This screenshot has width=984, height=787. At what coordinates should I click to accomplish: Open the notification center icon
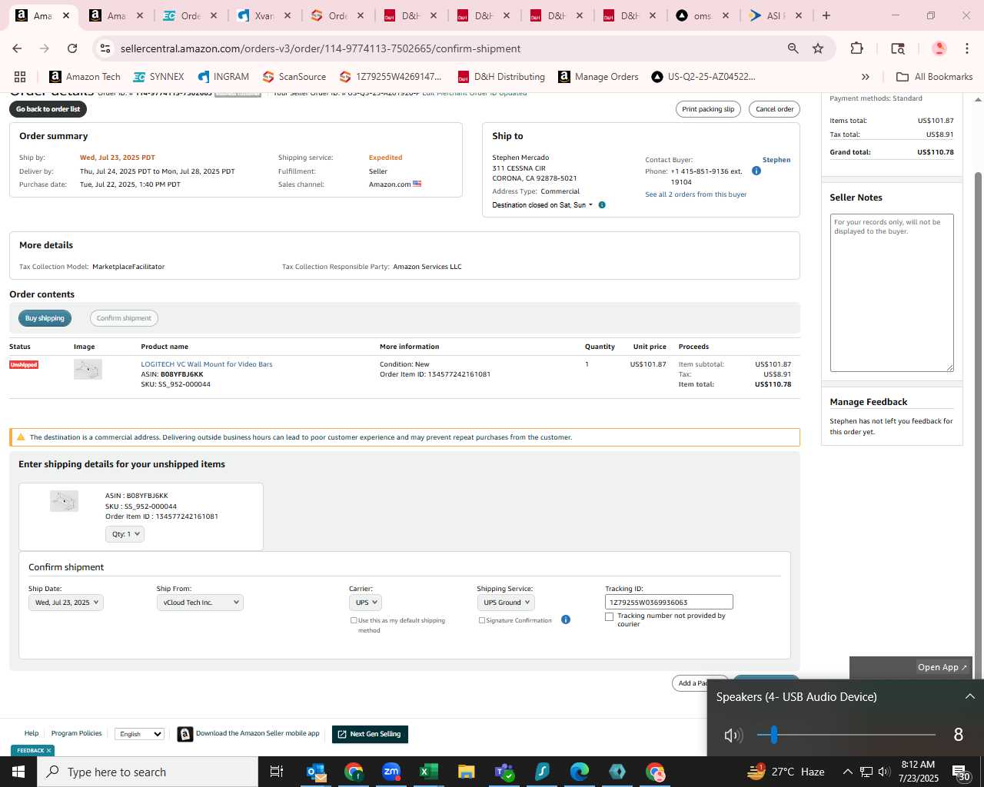pyautogui.click(x=961, y=772)
